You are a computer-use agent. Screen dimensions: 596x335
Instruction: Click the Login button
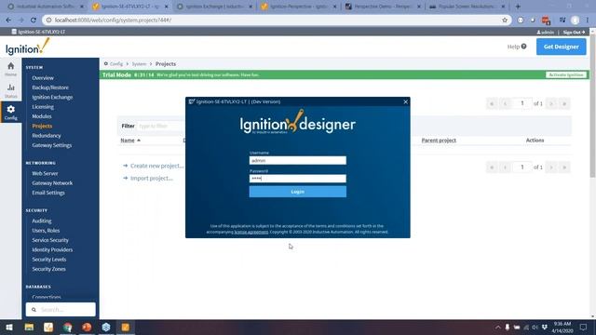[x=298, y=192]
